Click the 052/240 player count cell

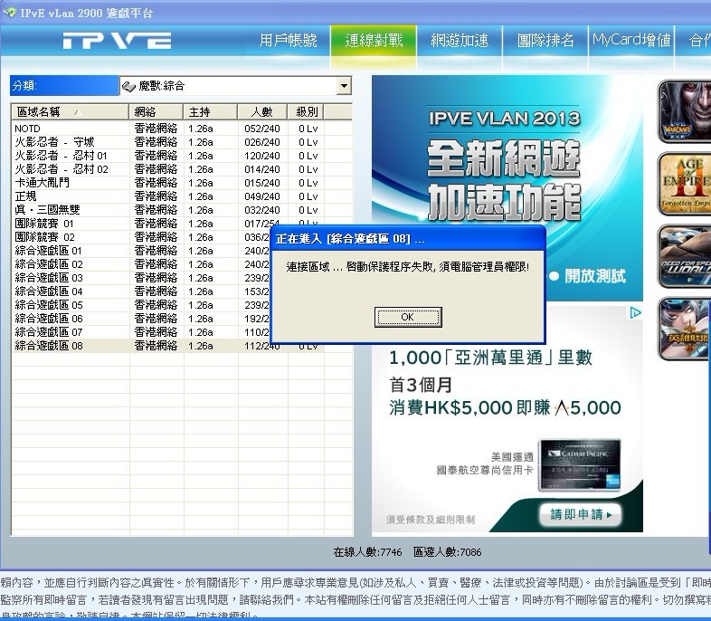(x=262, y=129)
